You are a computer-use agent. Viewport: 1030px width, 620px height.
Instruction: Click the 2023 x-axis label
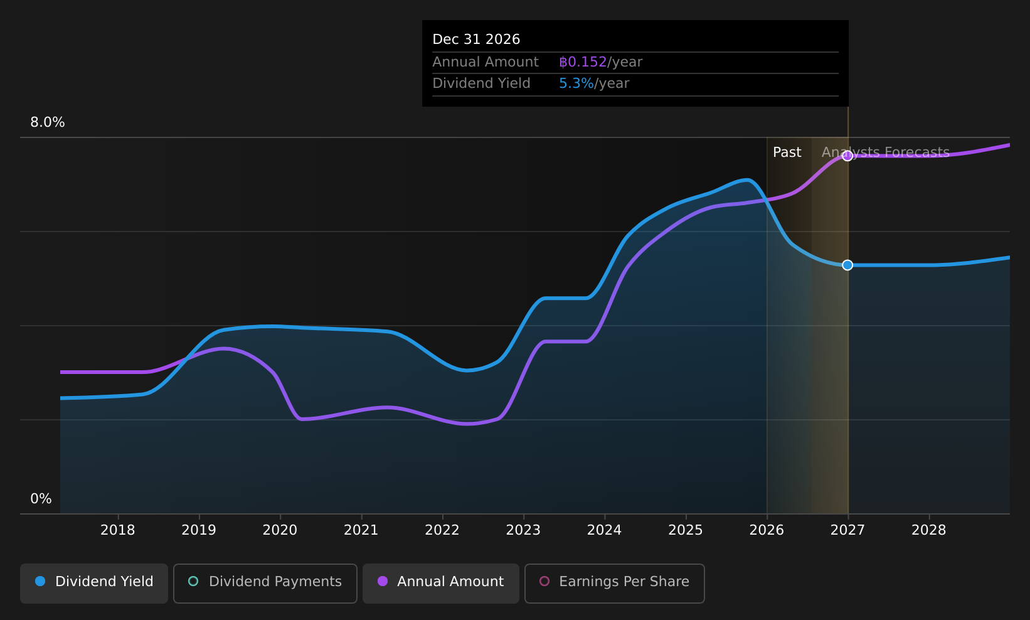pyautogui.click(x=523, y=530)
